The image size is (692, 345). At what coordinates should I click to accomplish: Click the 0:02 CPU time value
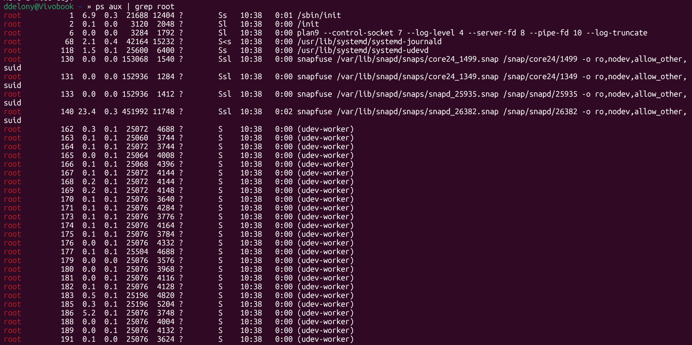tap(284, 112)
